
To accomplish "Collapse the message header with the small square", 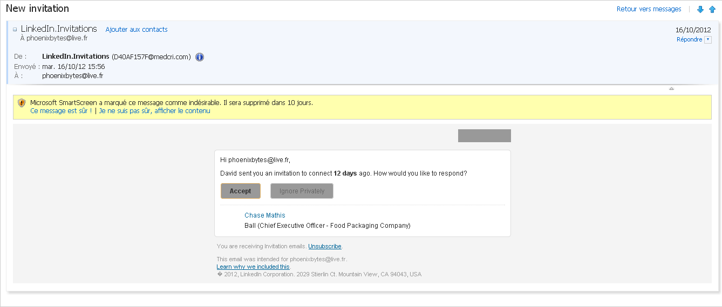I will pyautogui.click(x=15, y=30).
